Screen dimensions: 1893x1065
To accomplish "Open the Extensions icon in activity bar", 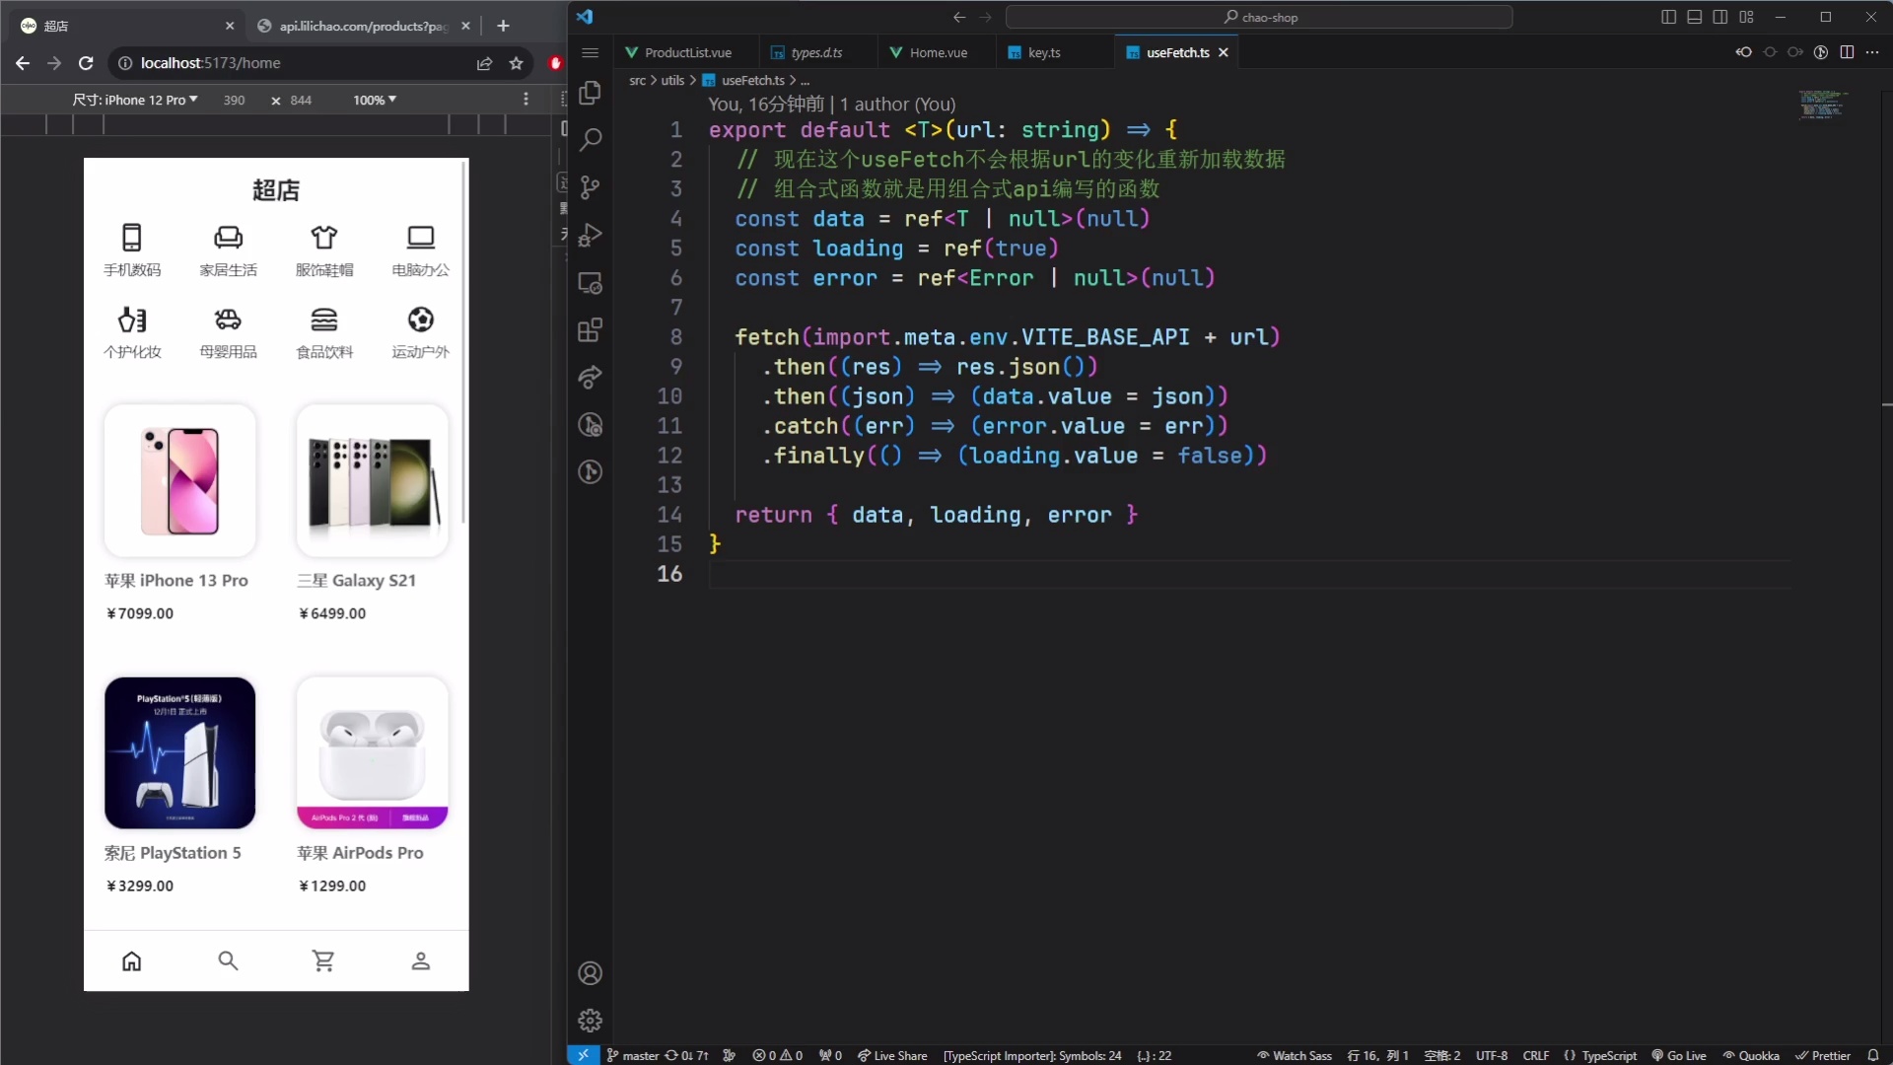I will (590, 330).
